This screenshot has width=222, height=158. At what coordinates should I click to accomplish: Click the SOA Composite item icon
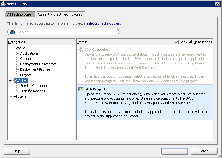(x=81, y=49)
